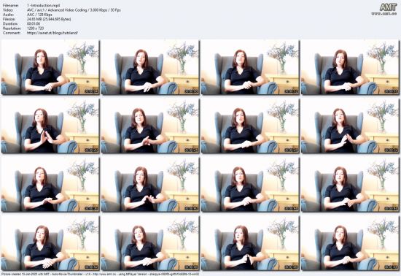Open the third thumbnail in the second row
Screen dimensions: 401x276
pos(250,126)
